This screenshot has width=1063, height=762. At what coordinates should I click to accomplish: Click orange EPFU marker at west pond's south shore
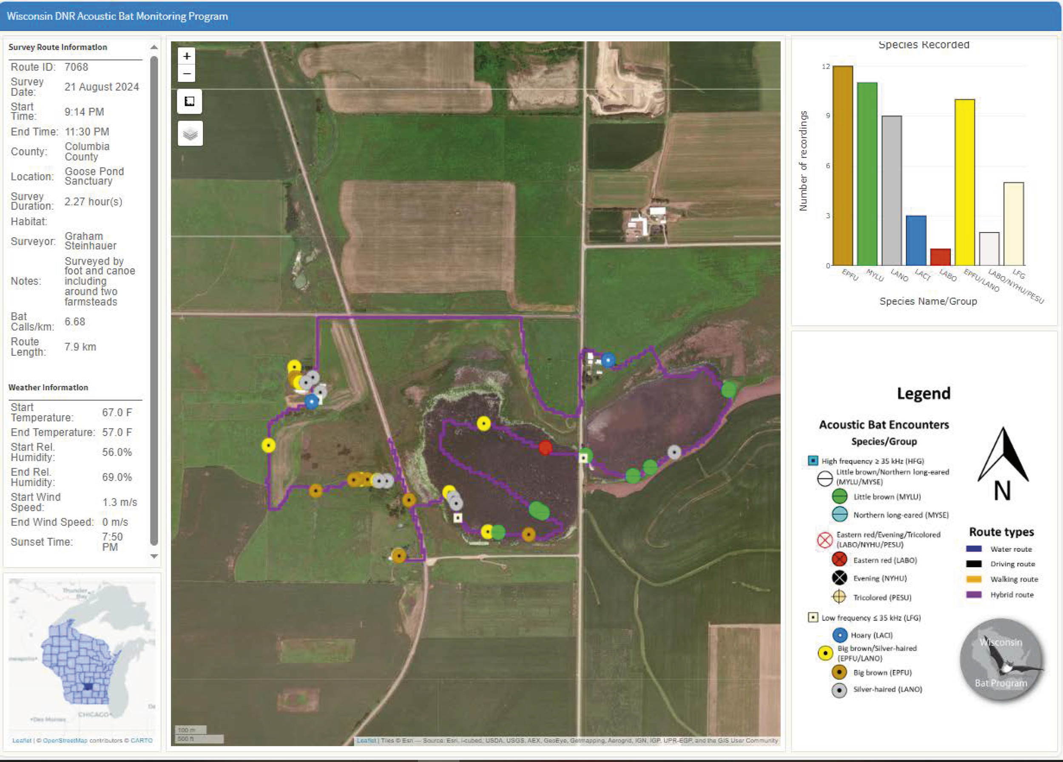click(528, 534)
